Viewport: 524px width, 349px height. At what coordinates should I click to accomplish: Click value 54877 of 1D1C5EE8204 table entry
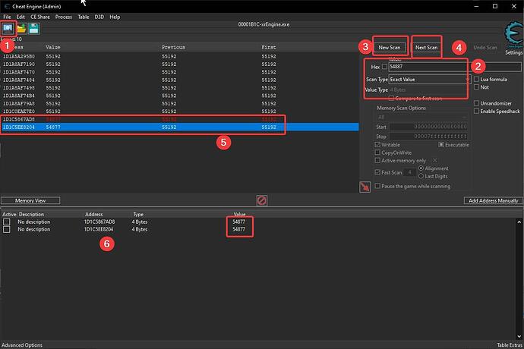[239, 229]
